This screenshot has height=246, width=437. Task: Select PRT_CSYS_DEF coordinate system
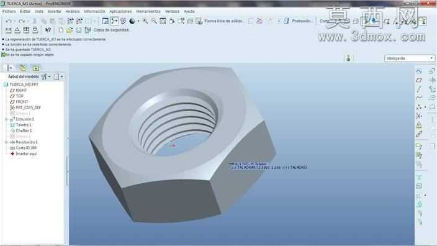(28, 107)
